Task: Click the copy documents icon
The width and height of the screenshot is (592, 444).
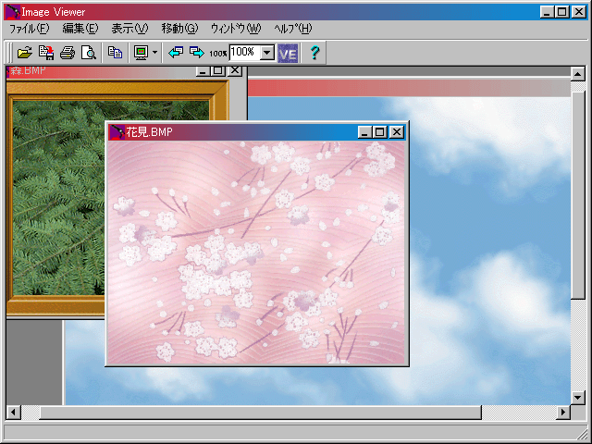Action: 115,53
